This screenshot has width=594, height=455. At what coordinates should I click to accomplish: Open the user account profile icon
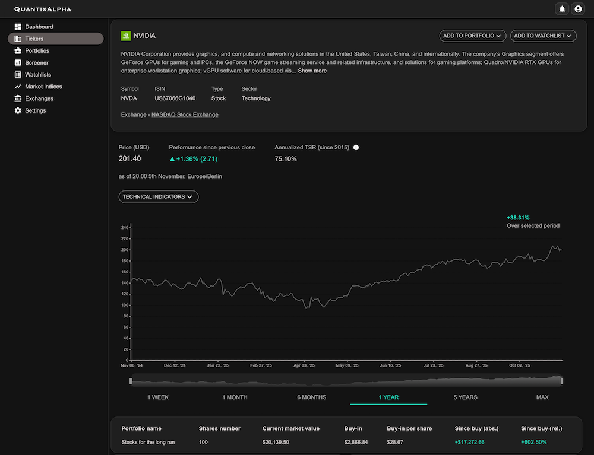pos(577,9)
